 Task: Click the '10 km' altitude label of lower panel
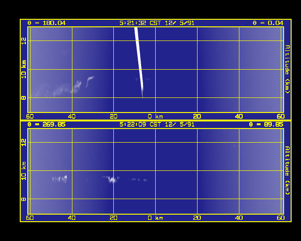point(24,171)
